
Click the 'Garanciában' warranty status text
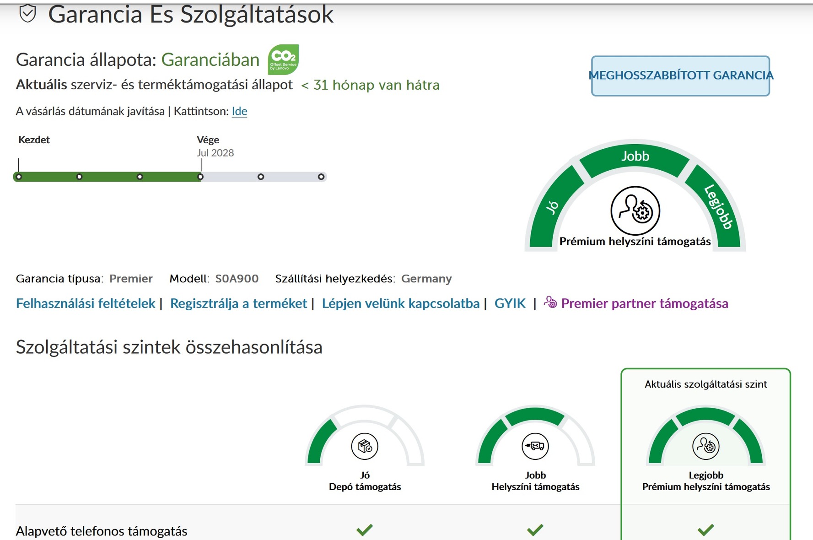point(210,60)
